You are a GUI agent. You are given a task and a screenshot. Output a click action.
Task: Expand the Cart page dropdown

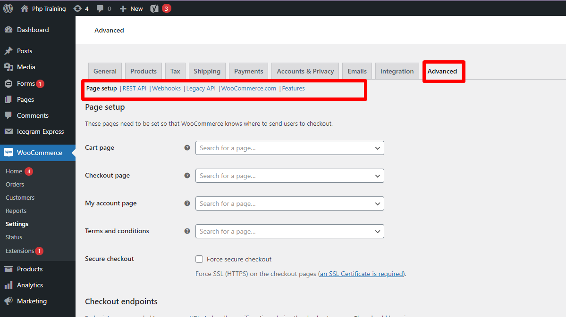[x=377, y=148]
